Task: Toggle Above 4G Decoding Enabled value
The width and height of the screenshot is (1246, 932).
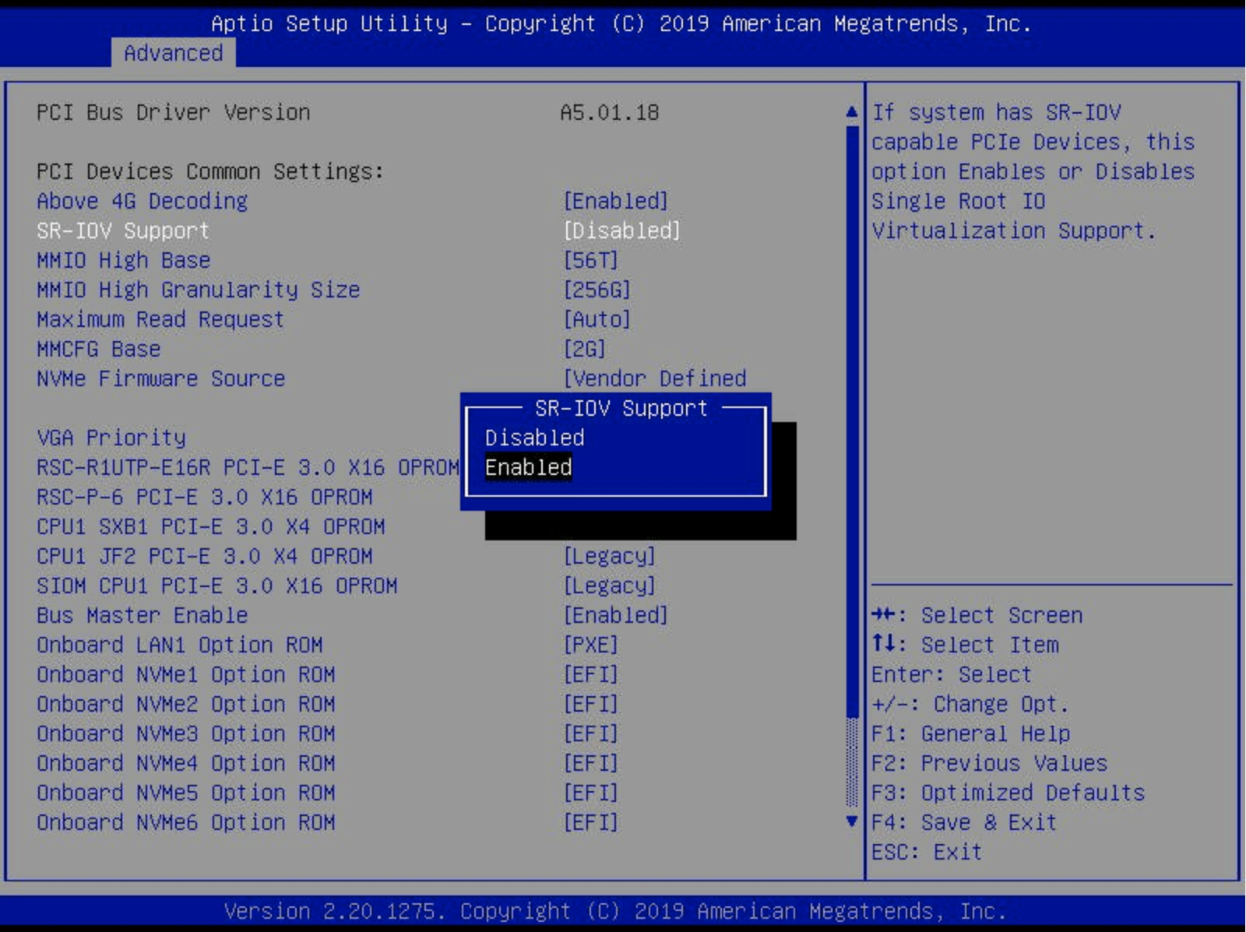Action: click(x=615, y=201)
